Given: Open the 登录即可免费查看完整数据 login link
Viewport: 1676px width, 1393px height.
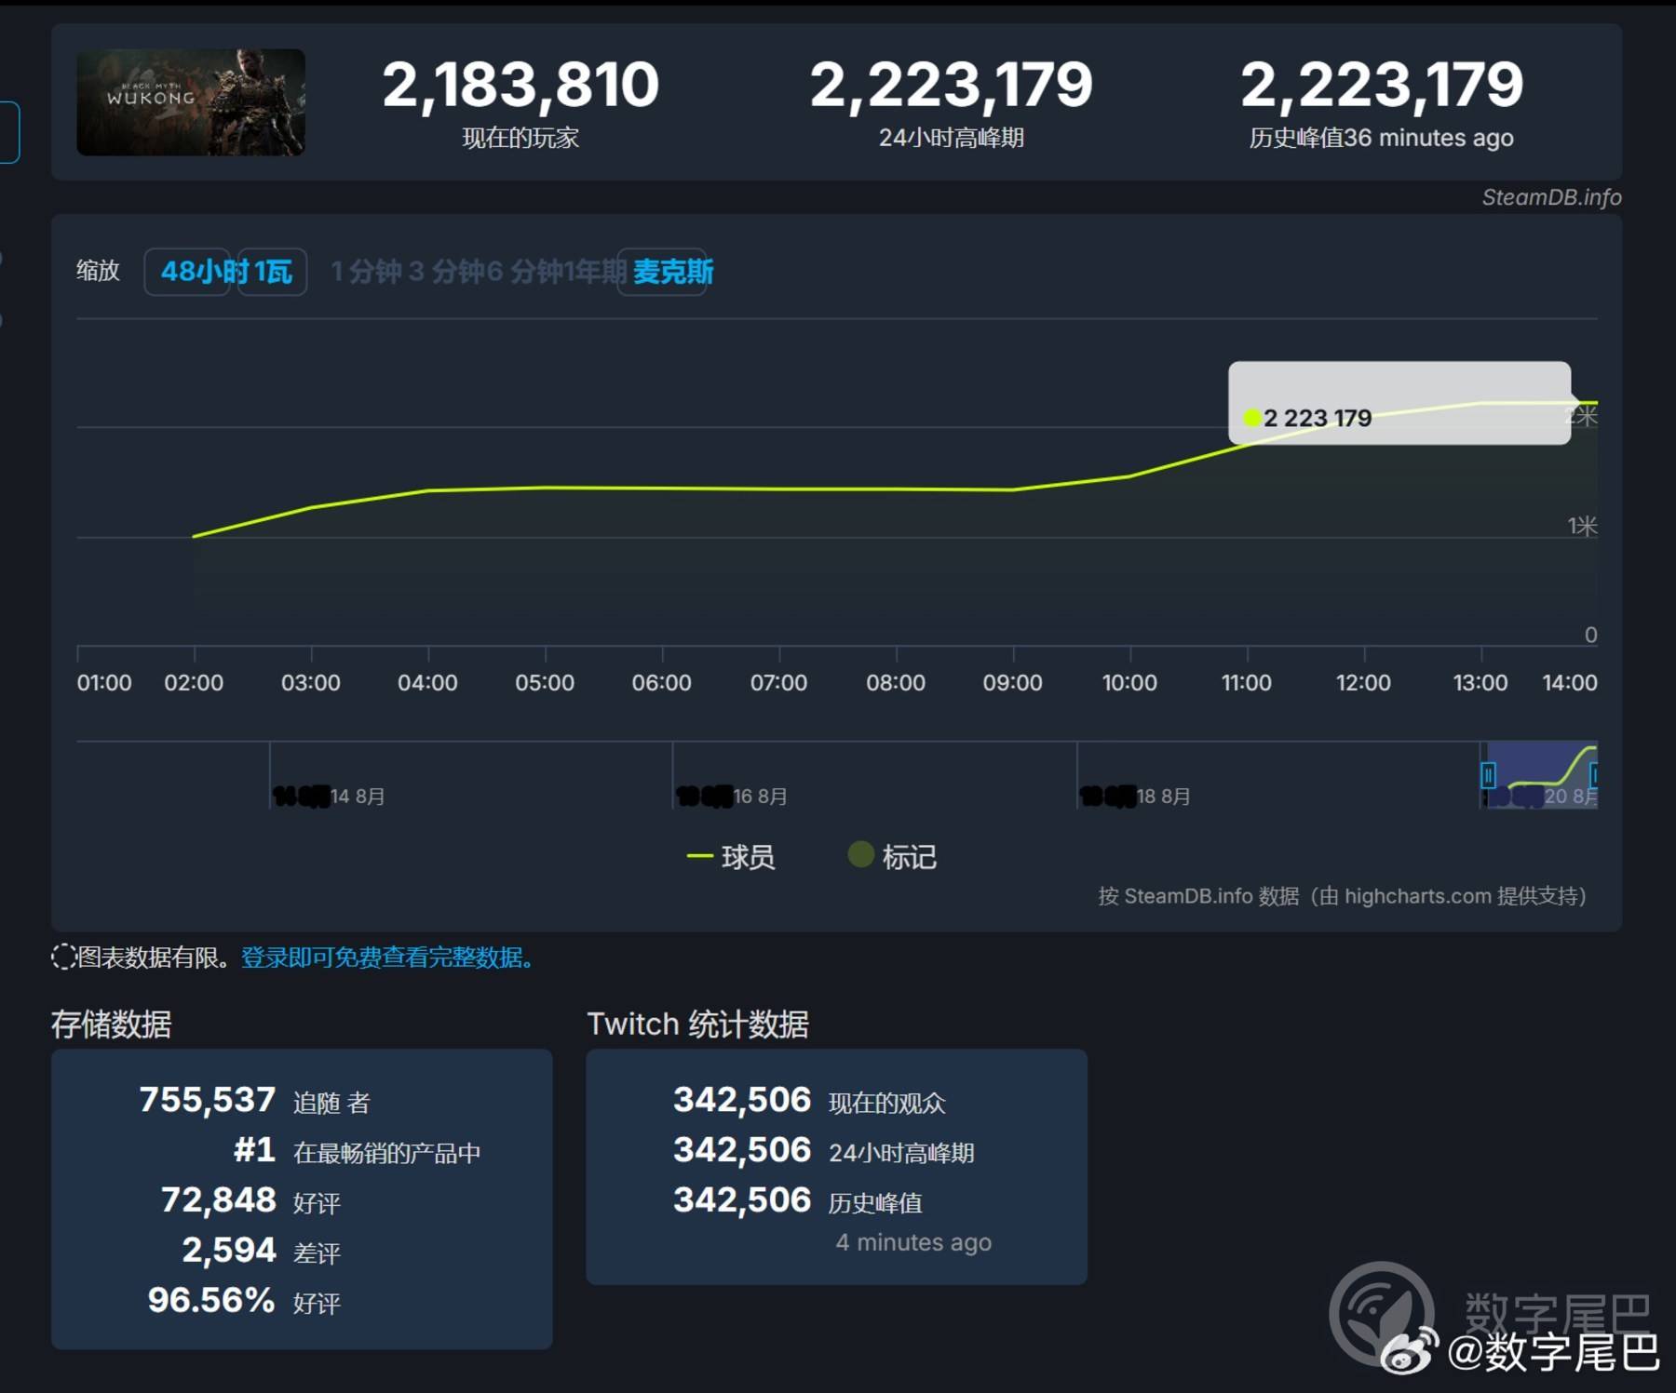Looking at the screenshot, I should 386,958.
